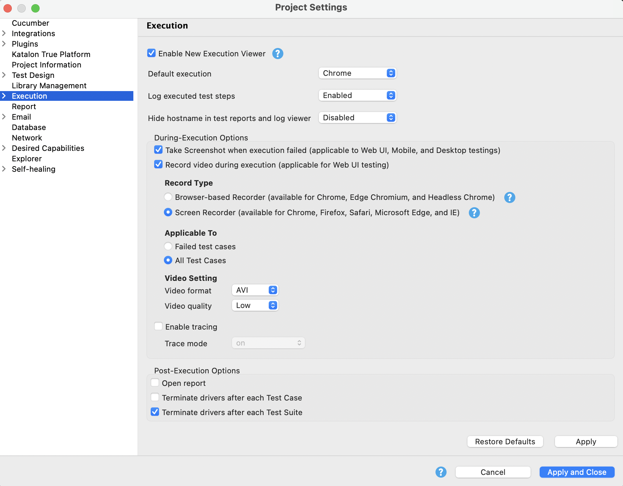Expand the Desired Capabilities tree node
The height and width of the screenshot is (486, 623).
[4, 148]
